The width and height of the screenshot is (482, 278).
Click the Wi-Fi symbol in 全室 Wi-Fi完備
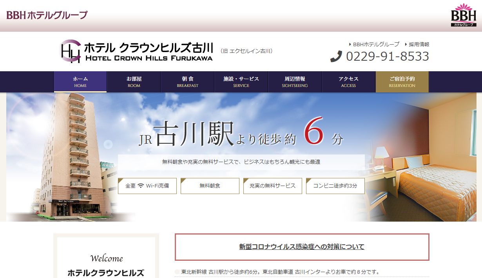(x=141, y=186)
